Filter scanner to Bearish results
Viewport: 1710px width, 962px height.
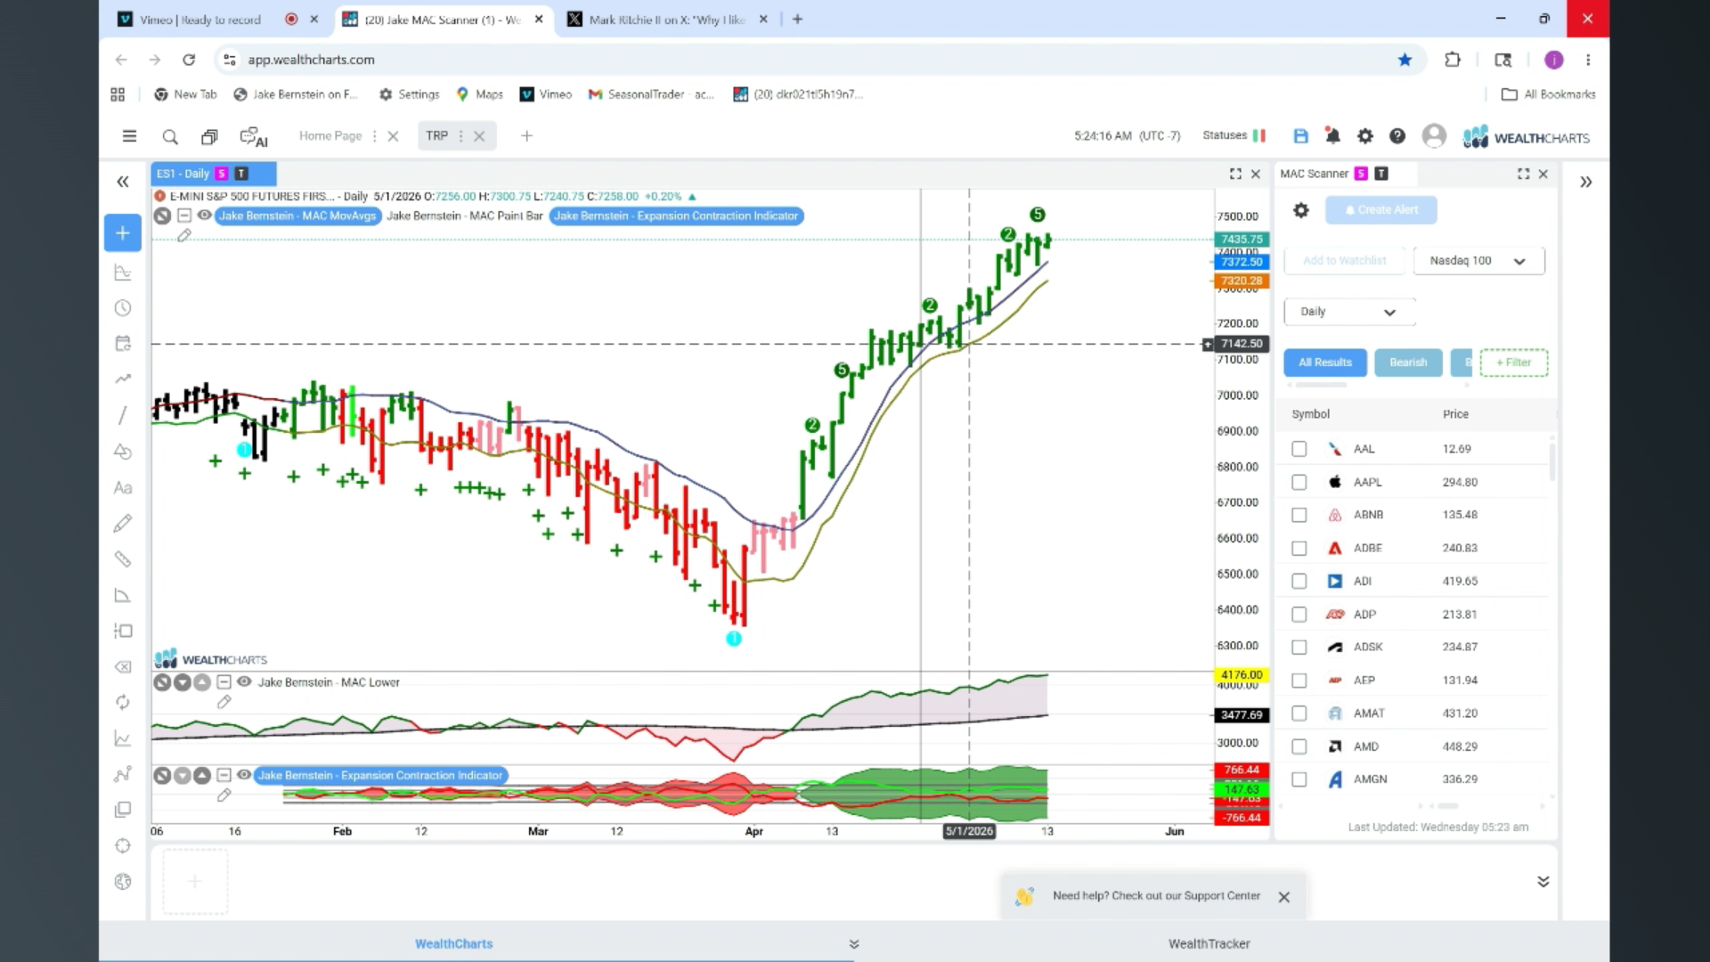[1408, 363]
